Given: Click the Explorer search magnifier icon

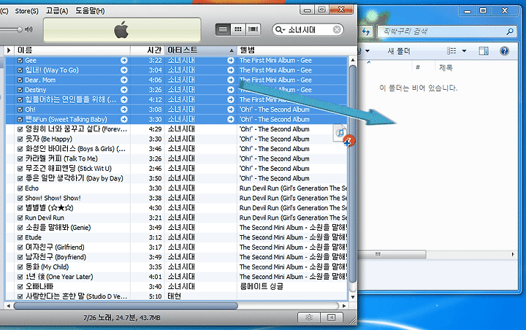Looking at the screenshot, I should pyautogui.click(x=510, y=31).
